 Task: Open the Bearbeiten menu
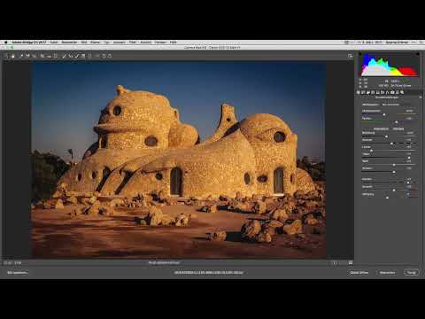click(69, 43)
